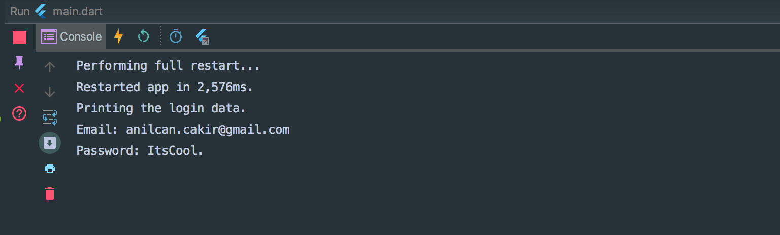
Task: Open the Observatory timeline stopwatch icon
Action: click(x=176, y=36)
